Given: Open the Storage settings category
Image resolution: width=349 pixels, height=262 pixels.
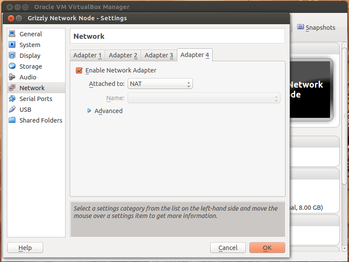Looking at the screenshot, I should (36, 66).
